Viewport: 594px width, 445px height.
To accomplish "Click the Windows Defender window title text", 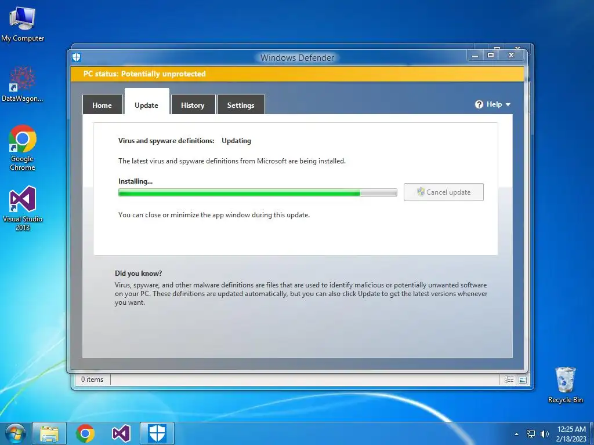I will 298,58.
